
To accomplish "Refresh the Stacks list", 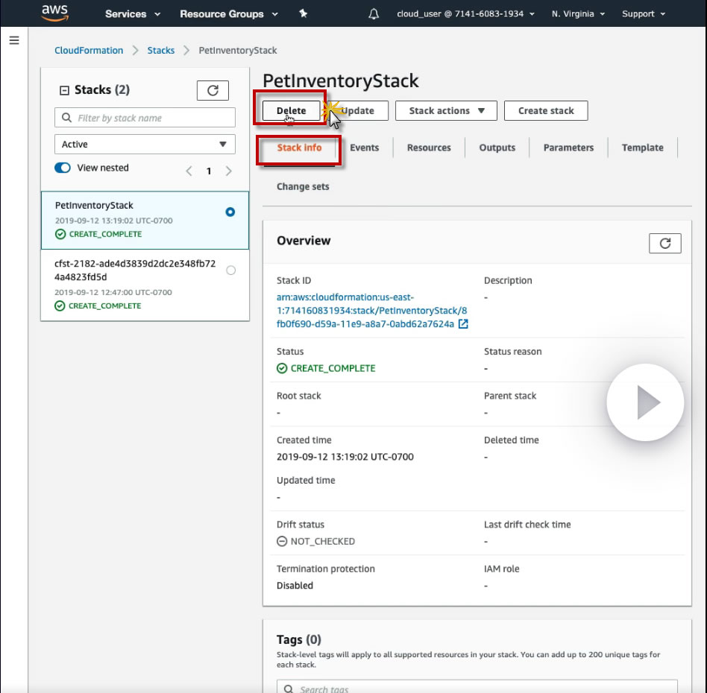I will coord(213,90).
